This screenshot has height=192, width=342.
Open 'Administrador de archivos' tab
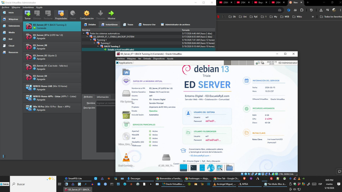pos(175,24)
